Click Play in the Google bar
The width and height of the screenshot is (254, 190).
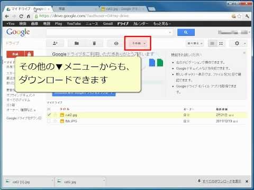point(58,24)
